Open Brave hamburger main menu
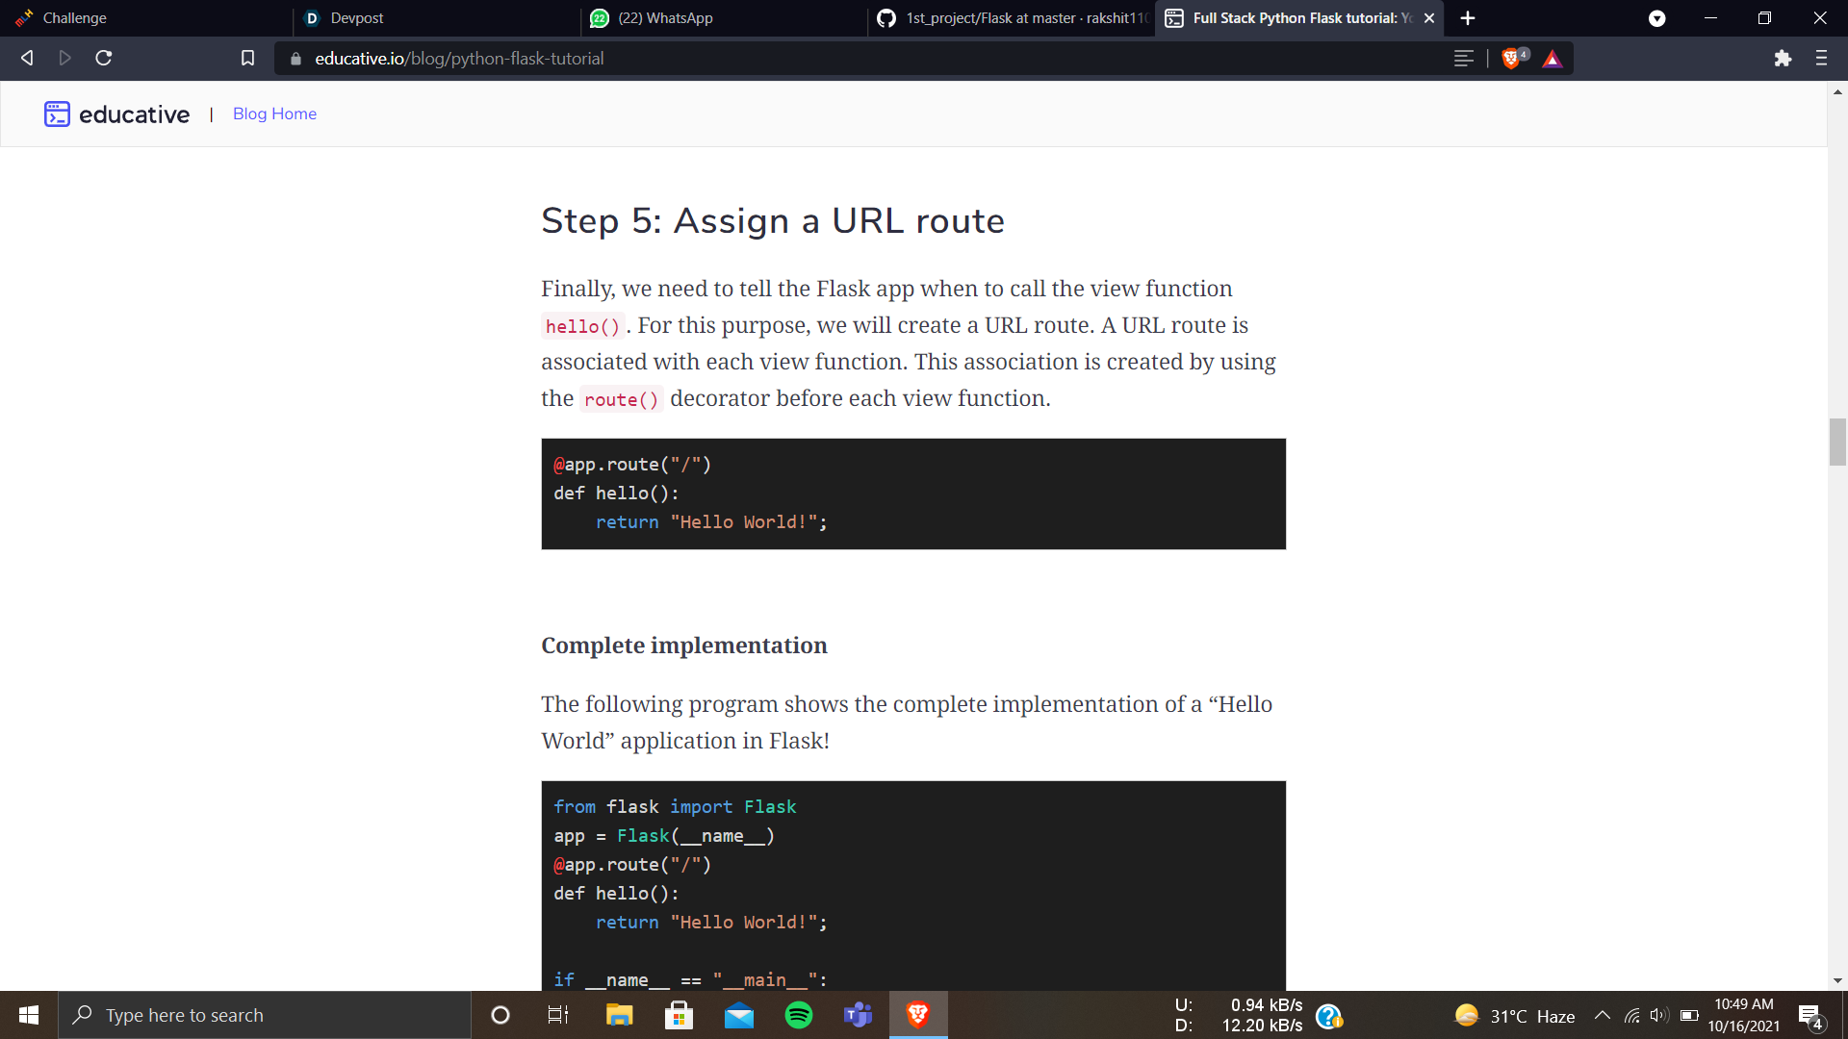 click(x=1821, y=59)
